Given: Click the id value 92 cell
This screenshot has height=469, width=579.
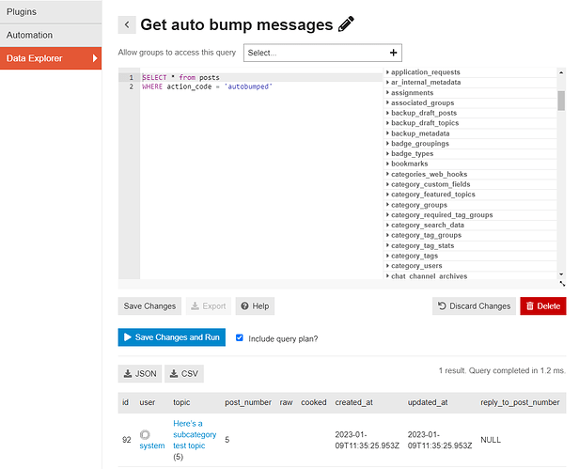Looking at the screenshot, I should click(x=127, y=440).
